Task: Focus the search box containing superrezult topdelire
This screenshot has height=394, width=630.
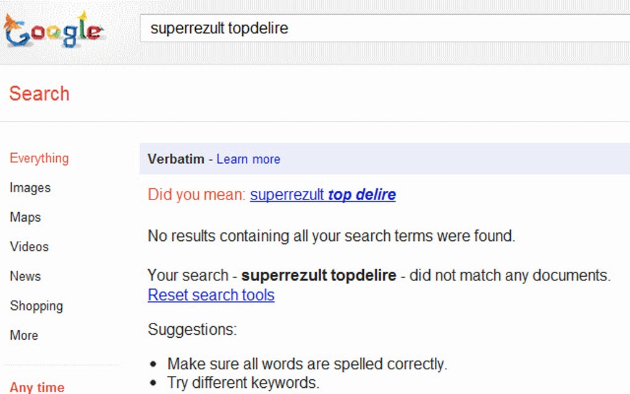Action: [383, 28]
